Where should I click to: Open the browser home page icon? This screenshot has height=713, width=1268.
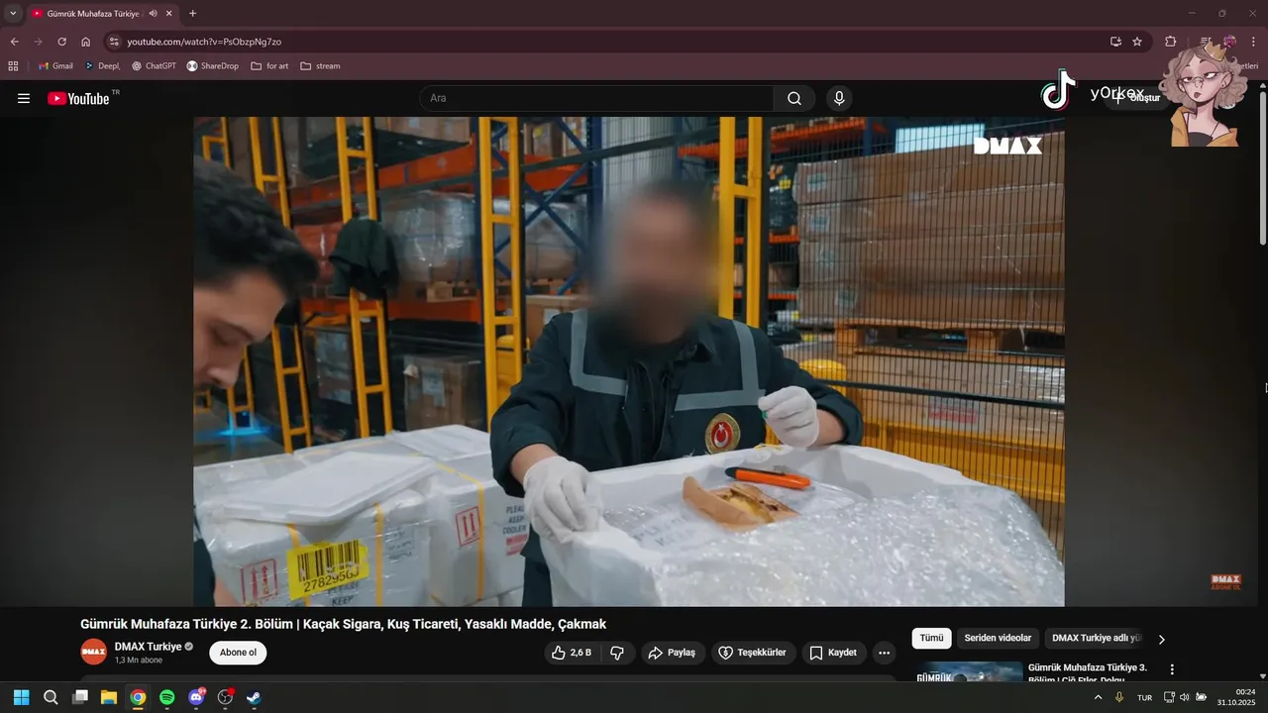85,42
